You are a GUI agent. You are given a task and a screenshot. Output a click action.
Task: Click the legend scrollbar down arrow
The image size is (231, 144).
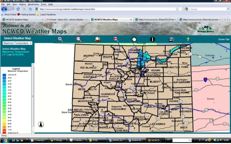pos(33,132)
